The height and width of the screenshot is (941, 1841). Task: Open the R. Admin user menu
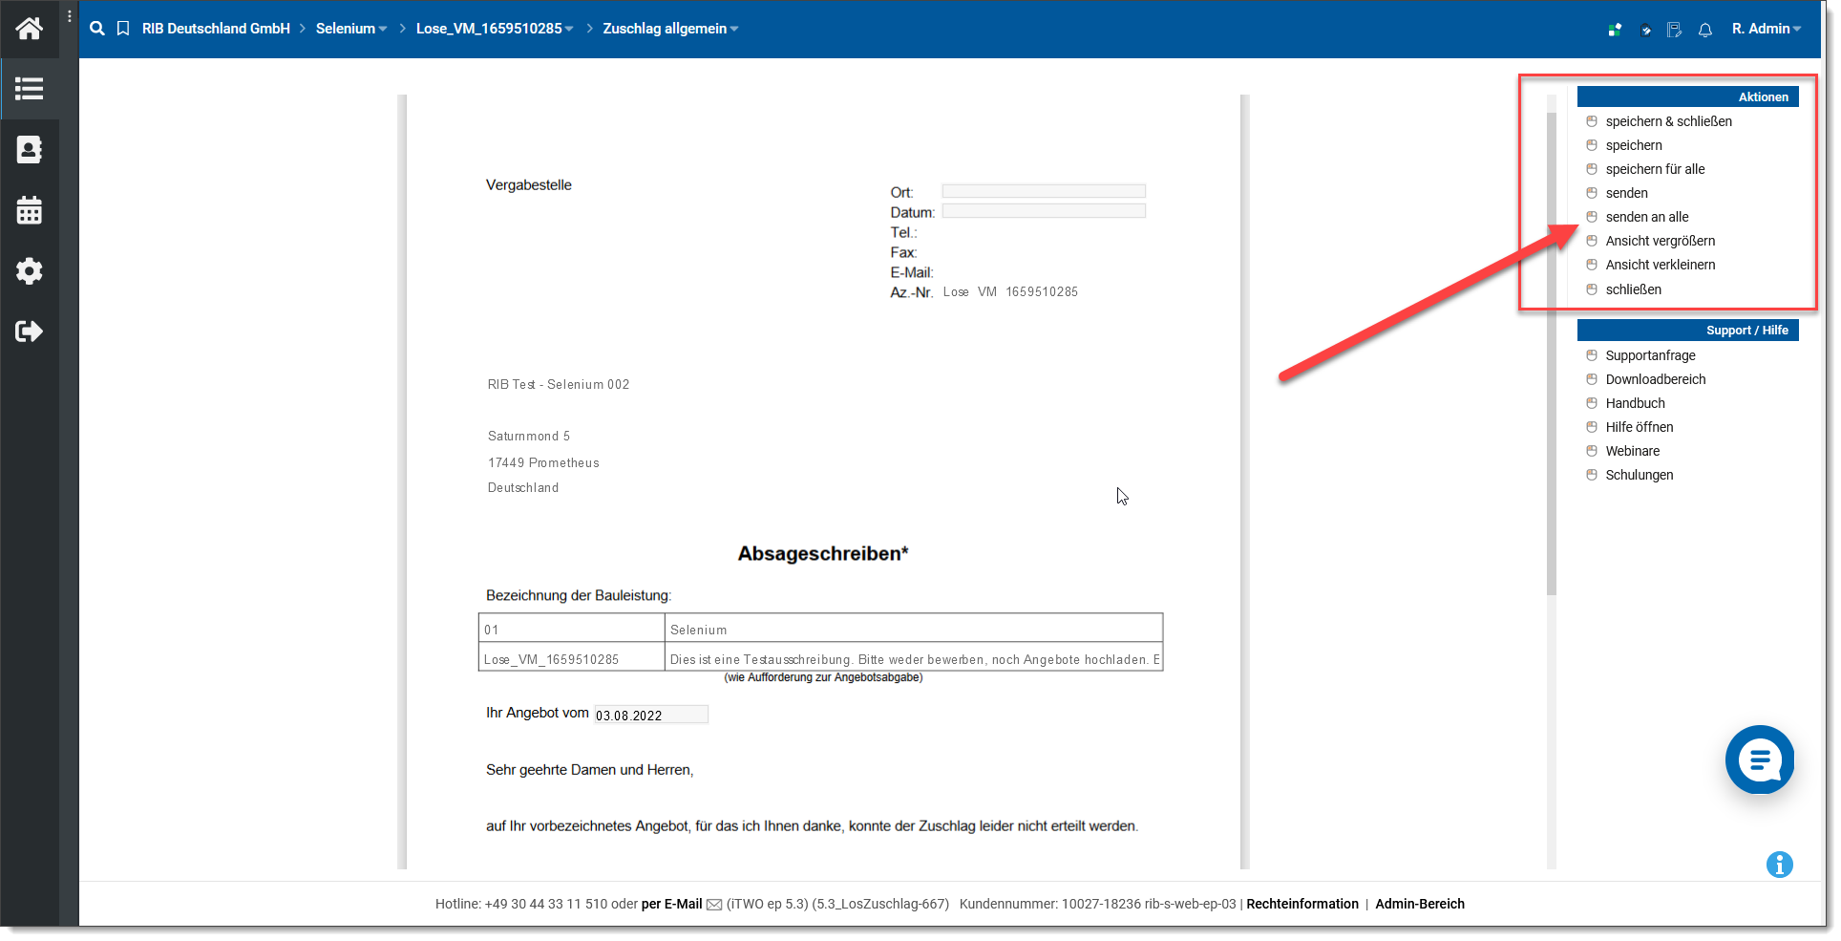1766,29
